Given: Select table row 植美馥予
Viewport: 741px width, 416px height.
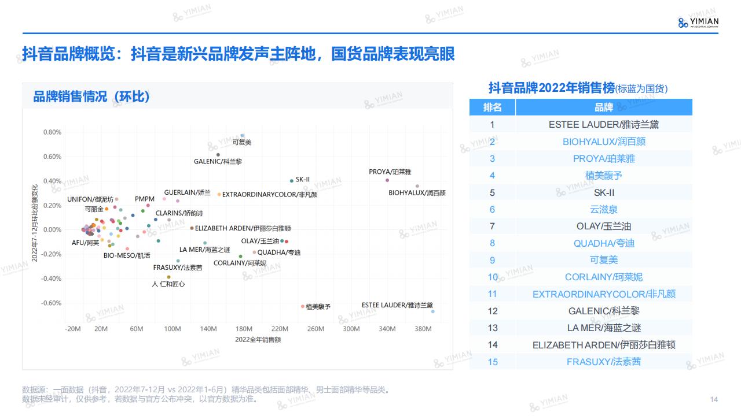Looking at the screenshot, I should 581,175.
